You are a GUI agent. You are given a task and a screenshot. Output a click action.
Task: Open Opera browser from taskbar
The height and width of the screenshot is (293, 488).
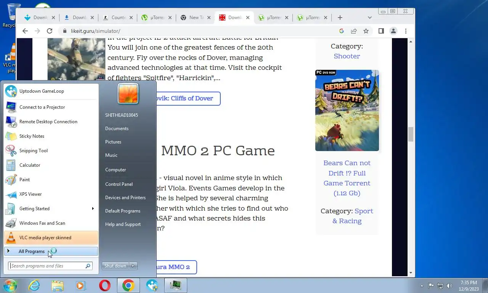pyautogui.click(x=104, y=285)
